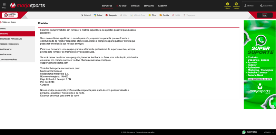The width and height of the screenshot is (276, 135).
Task: Click the 'P.O. Box 6248' line
Action: coord(47,82)
